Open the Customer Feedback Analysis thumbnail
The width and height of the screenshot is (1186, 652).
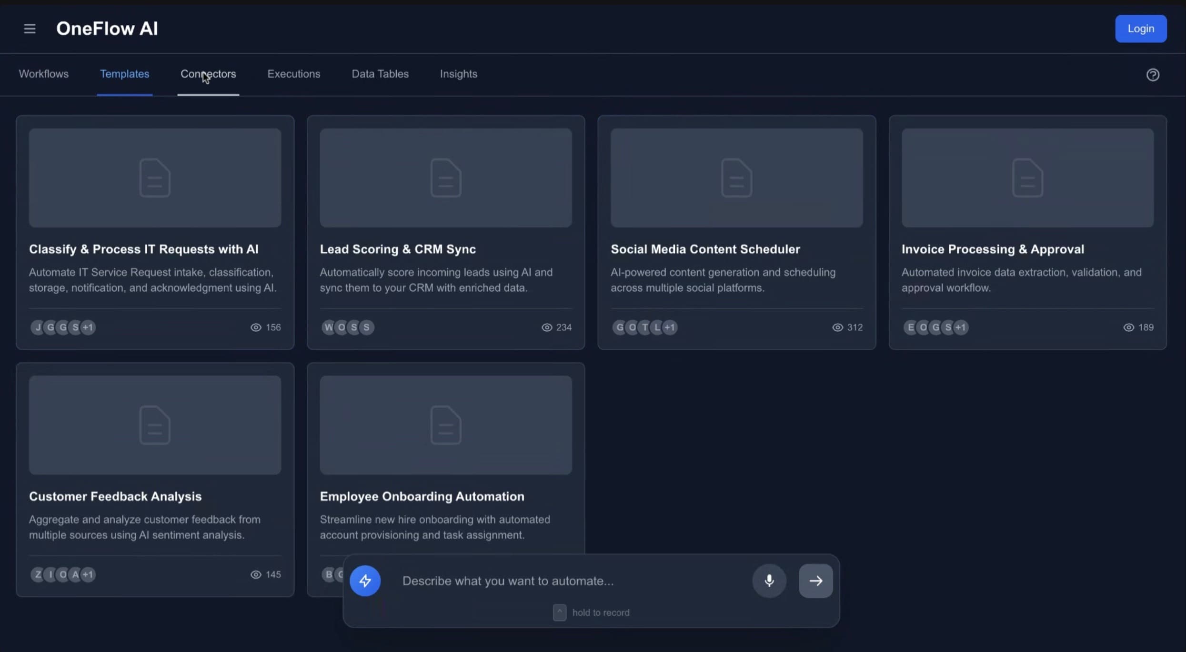click(x=155, y=425)
